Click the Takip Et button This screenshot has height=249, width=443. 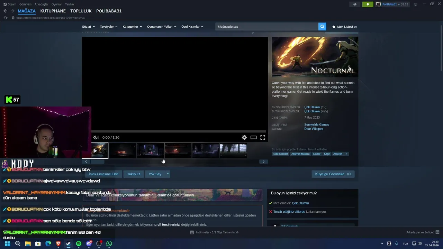[x=134, y=174]
